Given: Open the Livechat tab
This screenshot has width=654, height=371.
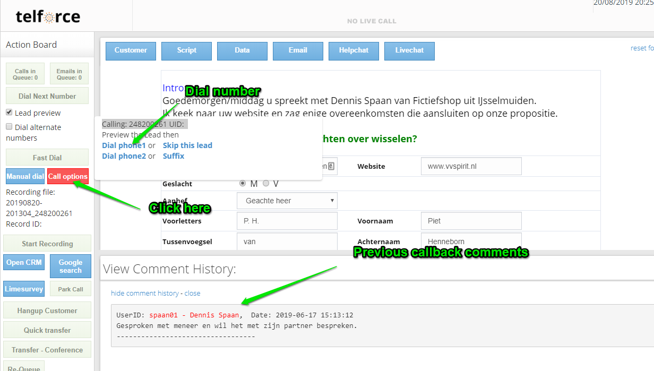Looking at the screenshot, I should pos(409,50).
